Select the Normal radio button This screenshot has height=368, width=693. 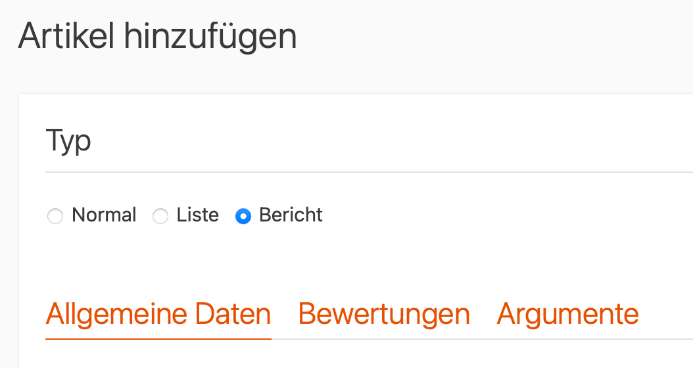click(55, 216)
